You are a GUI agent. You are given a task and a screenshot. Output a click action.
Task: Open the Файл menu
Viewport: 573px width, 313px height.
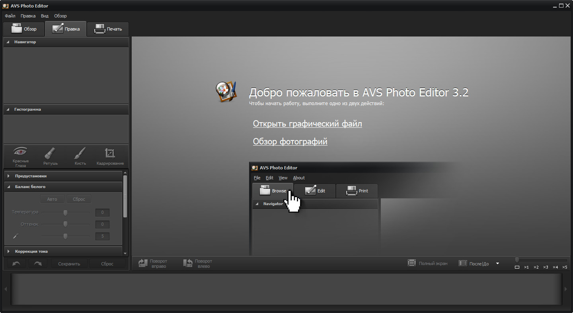[x=10, y=16]
